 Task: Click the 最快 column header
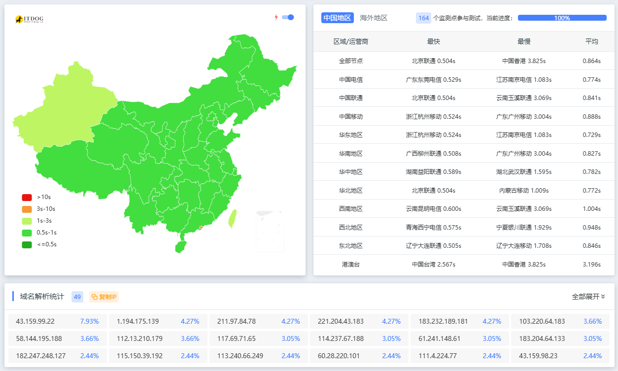(433, 41)
